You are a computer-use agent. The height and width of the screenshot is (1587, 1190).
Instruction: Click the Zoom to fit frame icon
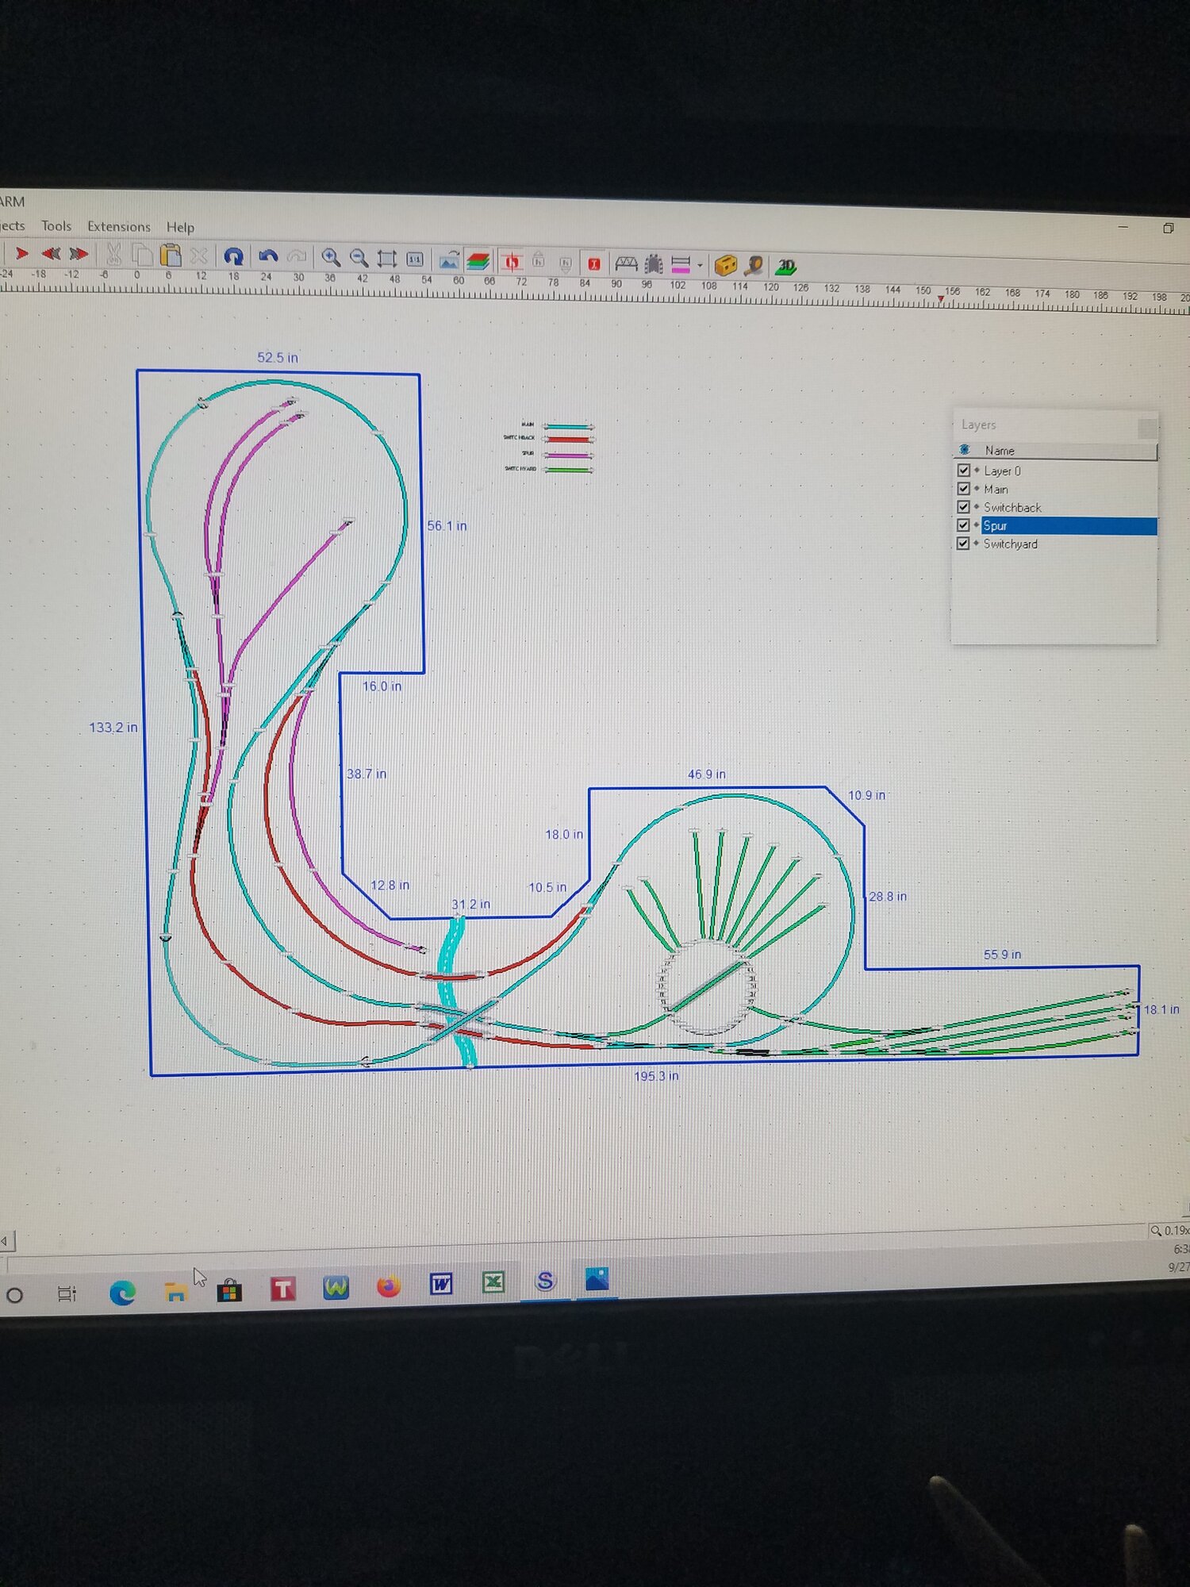tap(387, 259)
